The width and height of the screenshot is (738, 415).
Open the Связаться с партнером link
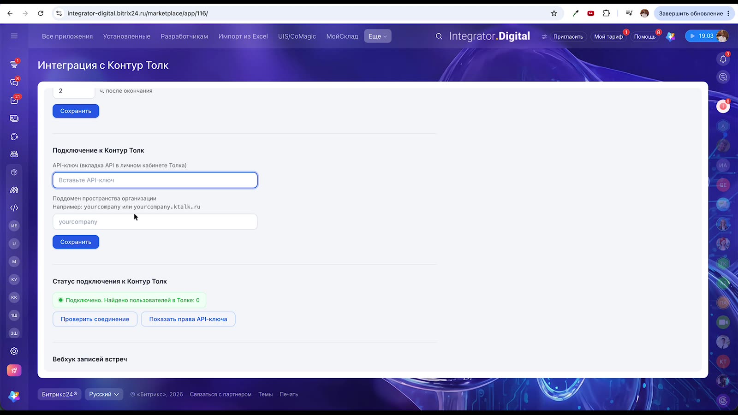[x=220, y=394]
